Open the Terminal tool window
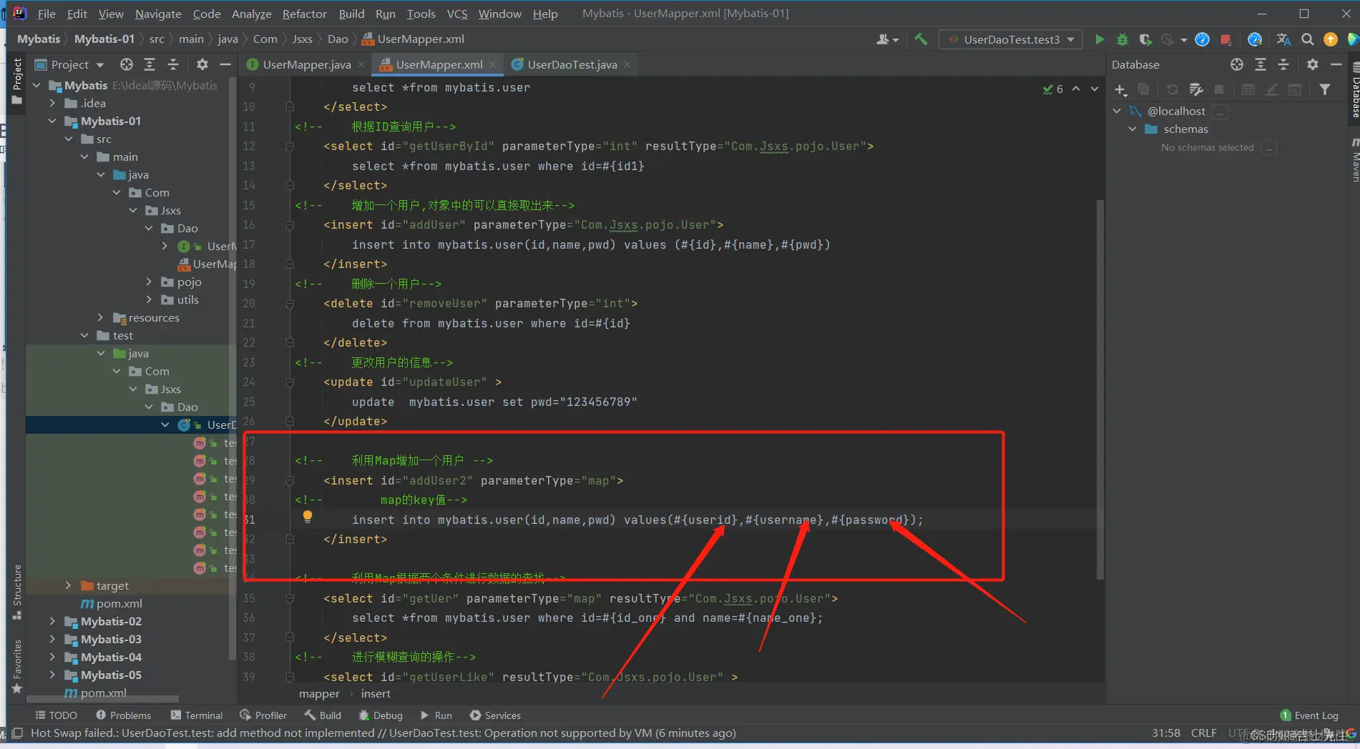 pos(197,715)
